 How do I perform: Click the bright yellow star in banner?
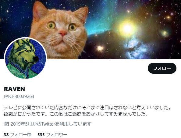click(x=127, y=29)
